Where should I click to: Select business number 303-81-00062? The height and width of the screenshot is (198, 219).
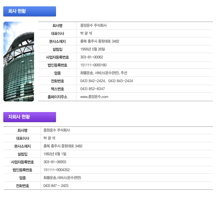tap(92, 57)
